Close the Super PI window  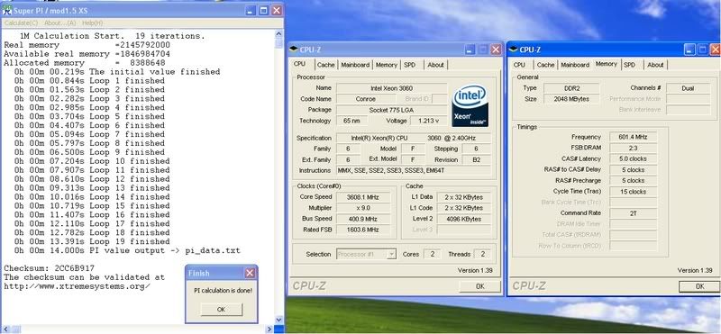coord(277,10)
